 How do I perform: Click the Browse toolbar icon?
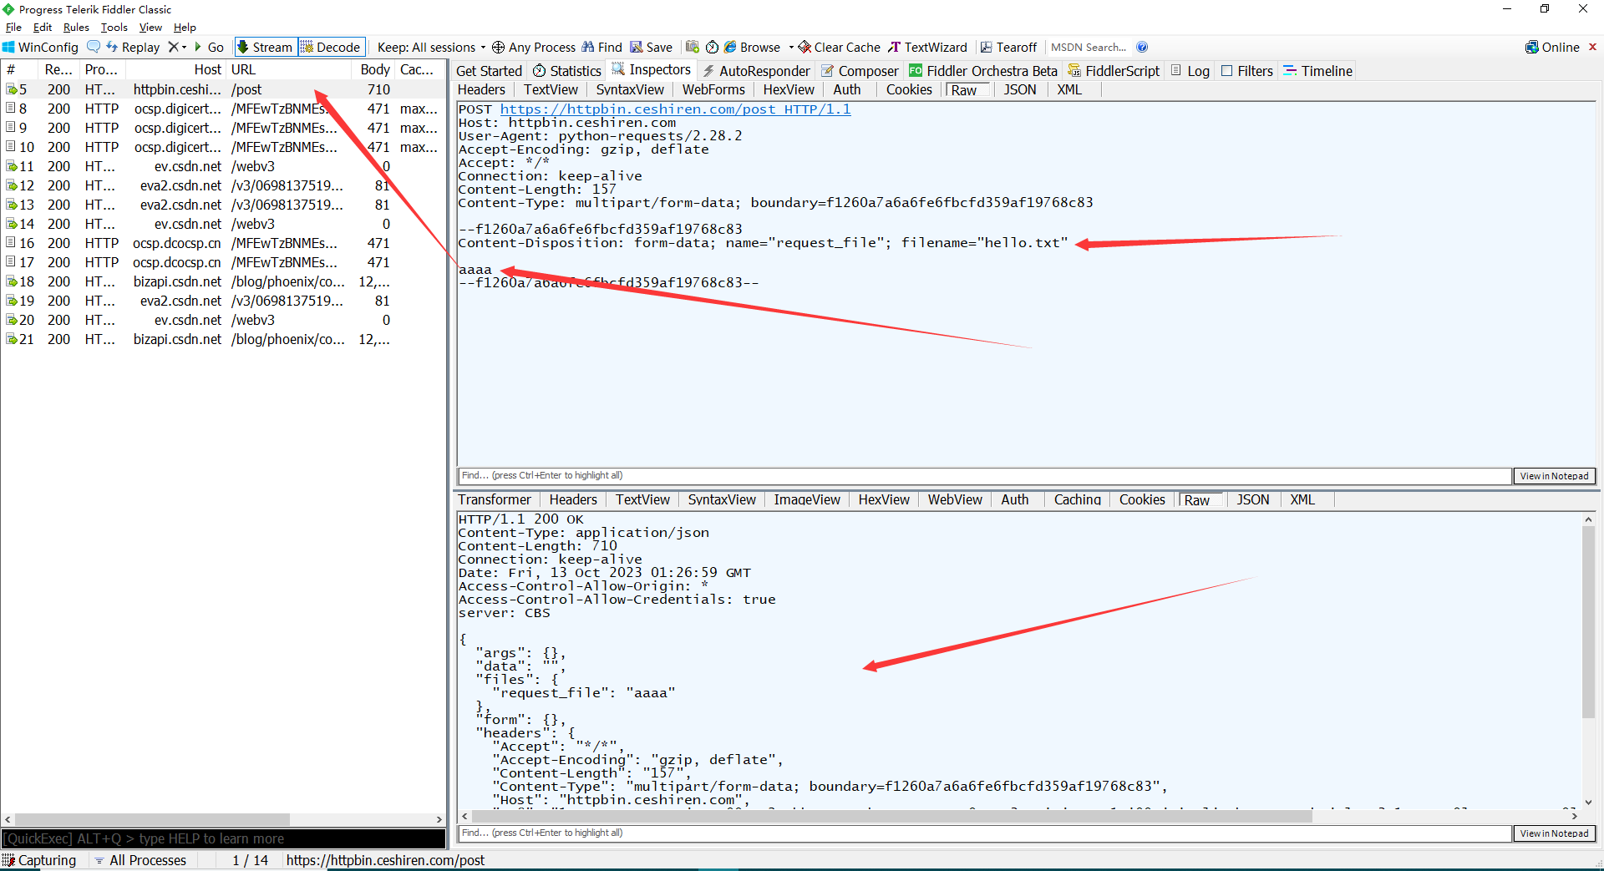751,47
